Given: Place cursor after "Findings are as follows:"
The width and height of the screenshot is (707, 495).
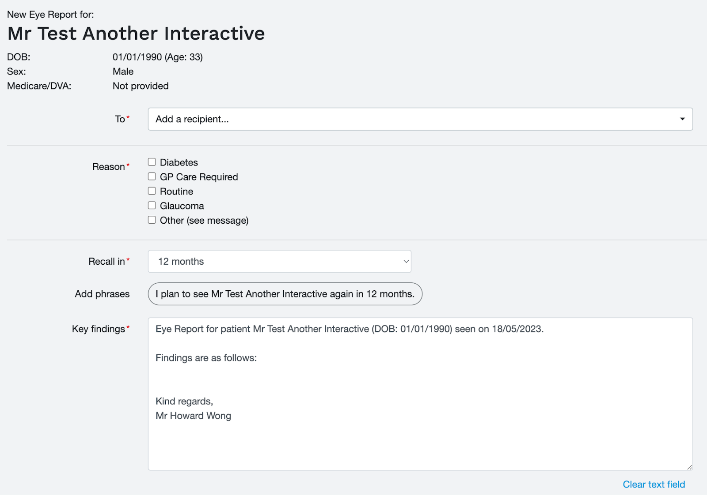Looking at the screenshot, I should click(x=258, y=358).
